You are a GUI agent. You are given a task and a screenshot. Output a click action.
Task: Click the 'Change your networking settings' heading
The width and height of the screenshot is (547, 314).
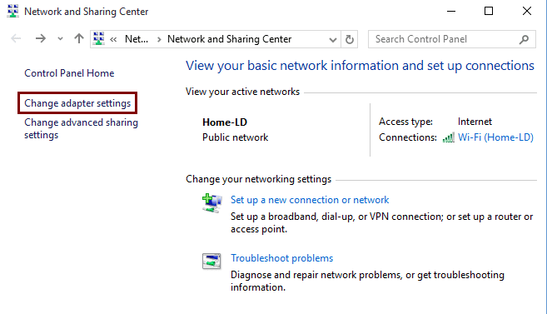pos(258,179)
